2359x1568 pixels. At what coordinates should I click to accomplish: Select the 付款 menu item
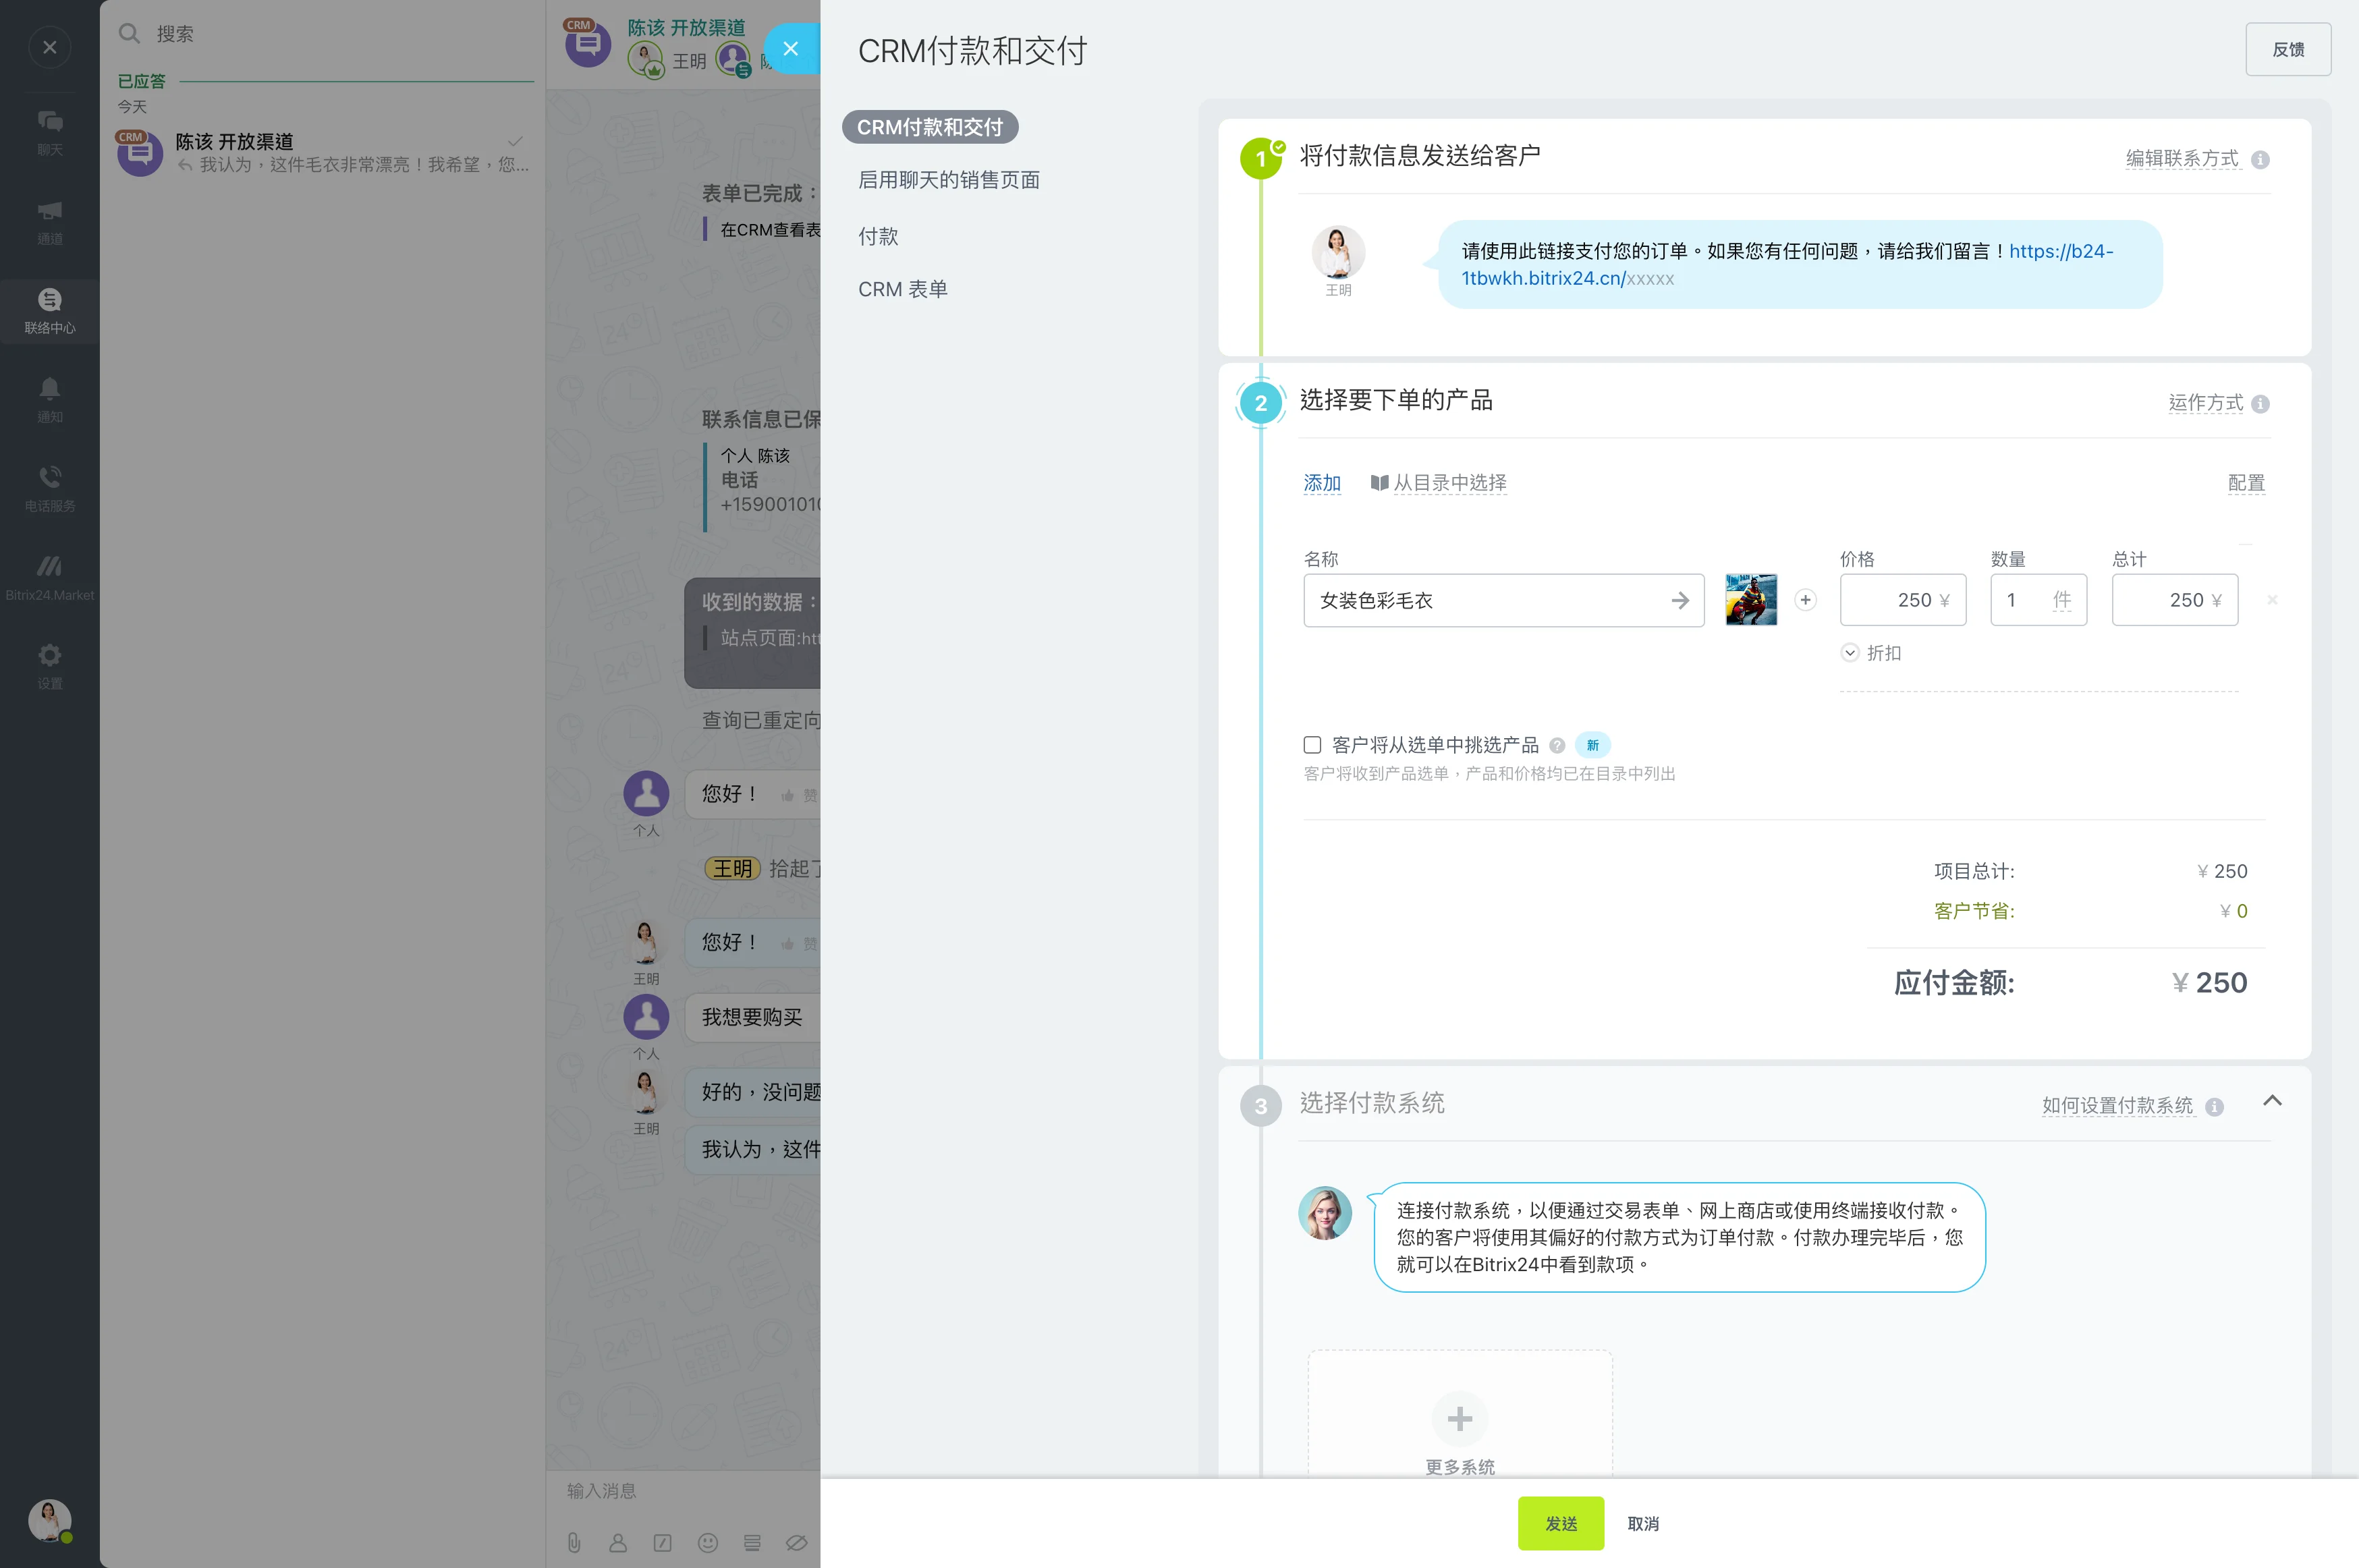click(878, 237)
